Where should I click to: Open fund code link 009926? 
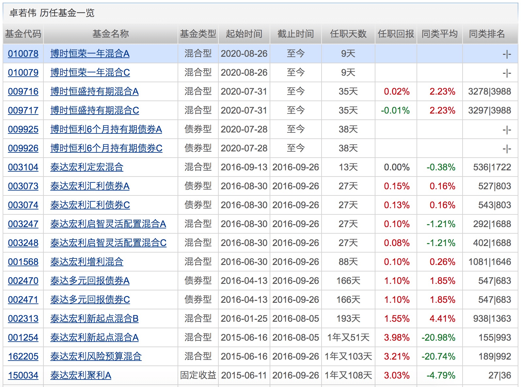coord(23,148)
